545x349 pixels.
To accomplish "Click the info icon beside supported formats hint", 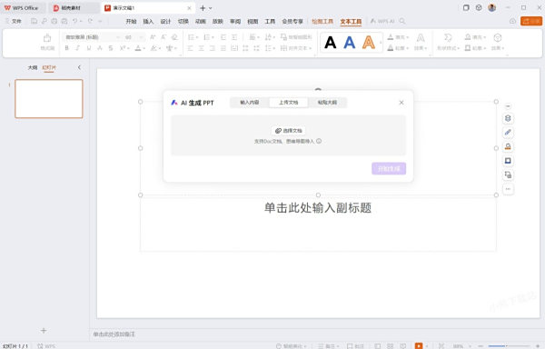I will pyautogui.click(x=319, y=141).
